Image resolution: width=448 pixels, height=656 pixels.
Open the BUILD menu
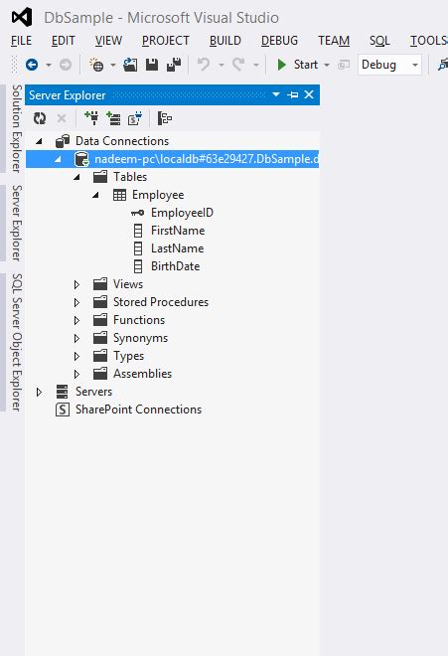225,41
